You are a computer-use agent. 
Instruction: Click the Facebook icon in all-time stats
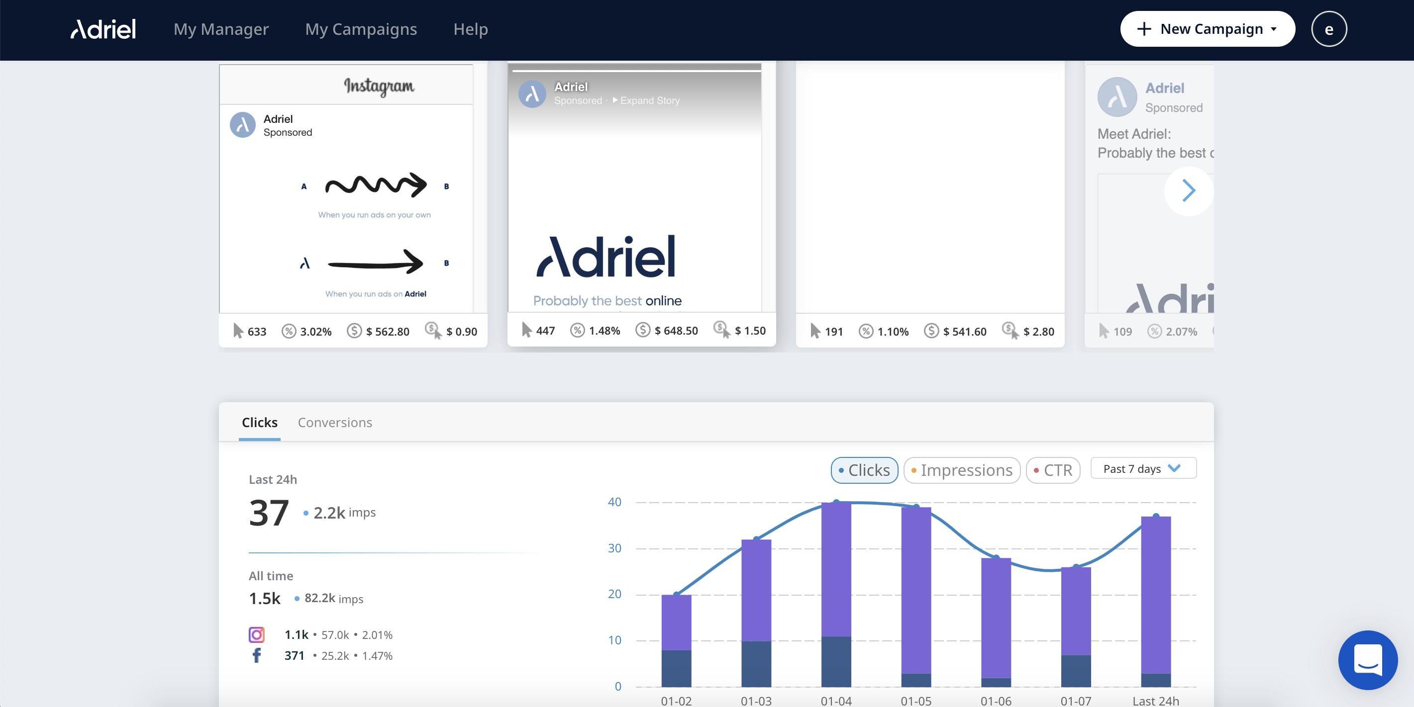pyautogui.click(x=256, y=655)
